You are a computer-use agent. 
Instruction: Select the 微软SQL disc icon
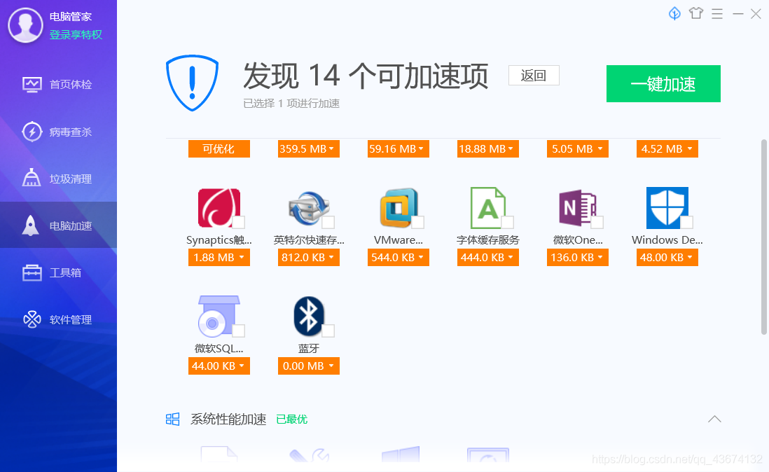[219, 316]
